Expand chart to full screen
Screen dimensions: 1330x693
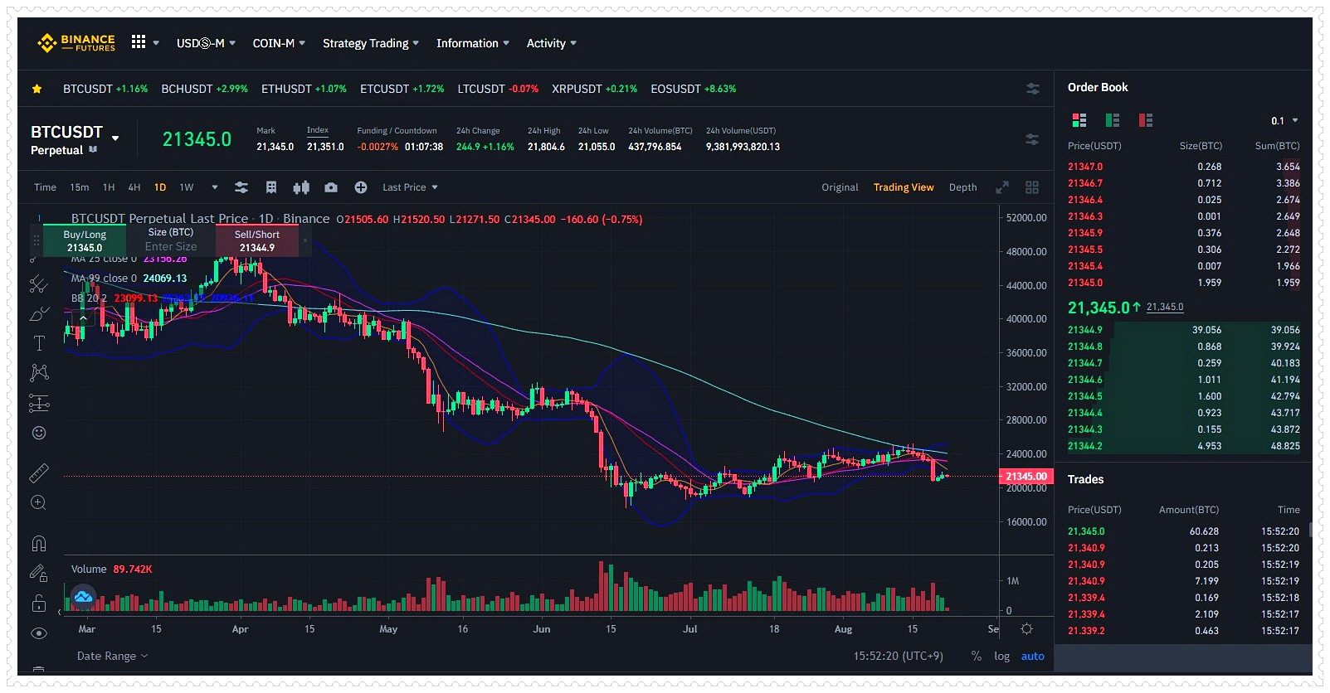coord(1002,187)
